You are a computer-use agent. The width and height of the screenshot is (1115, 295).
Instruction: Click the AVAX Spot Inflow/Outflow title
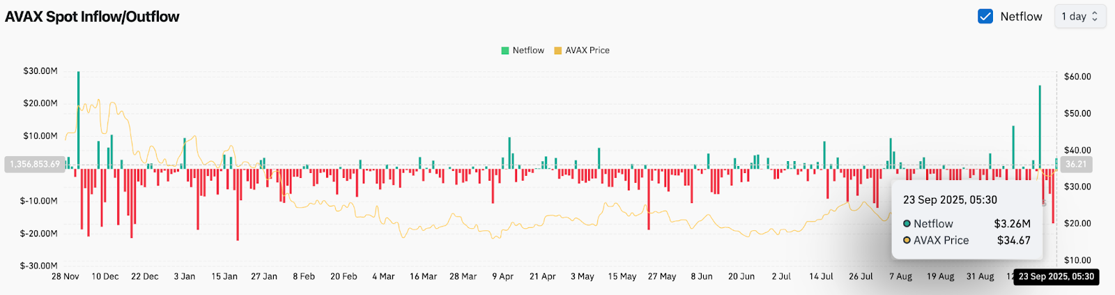point(92,17)
